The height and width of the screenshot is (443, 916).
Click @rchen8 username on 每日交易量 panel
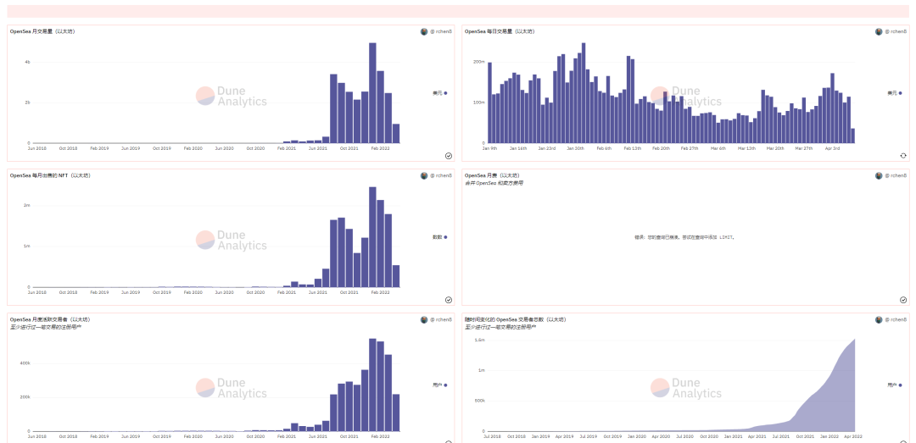tap(896, 31)
